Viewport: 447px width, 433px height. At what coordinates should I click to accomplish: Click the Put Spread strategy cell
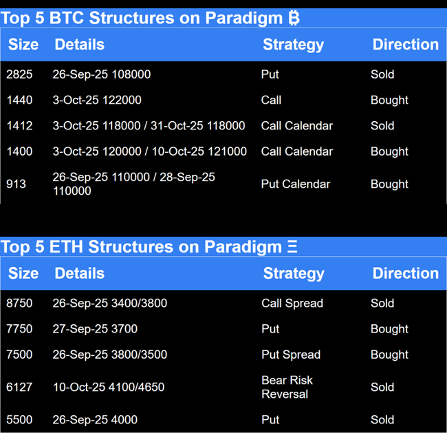290,355
